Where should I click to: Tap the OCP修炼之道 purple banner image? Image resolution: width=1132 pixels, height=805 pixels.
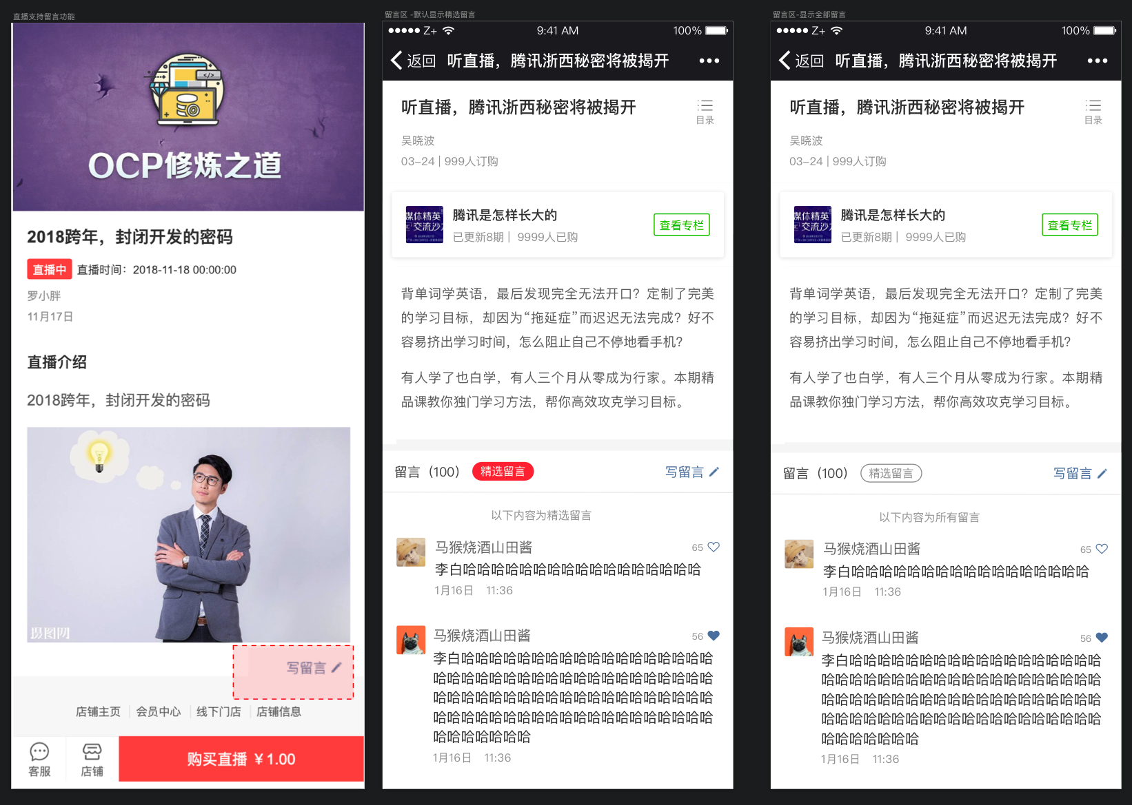tap(188, 117)
